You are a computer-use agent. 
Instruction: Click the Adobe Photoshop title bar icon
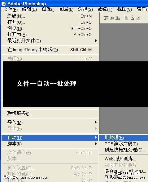click(x=4, y=4)
